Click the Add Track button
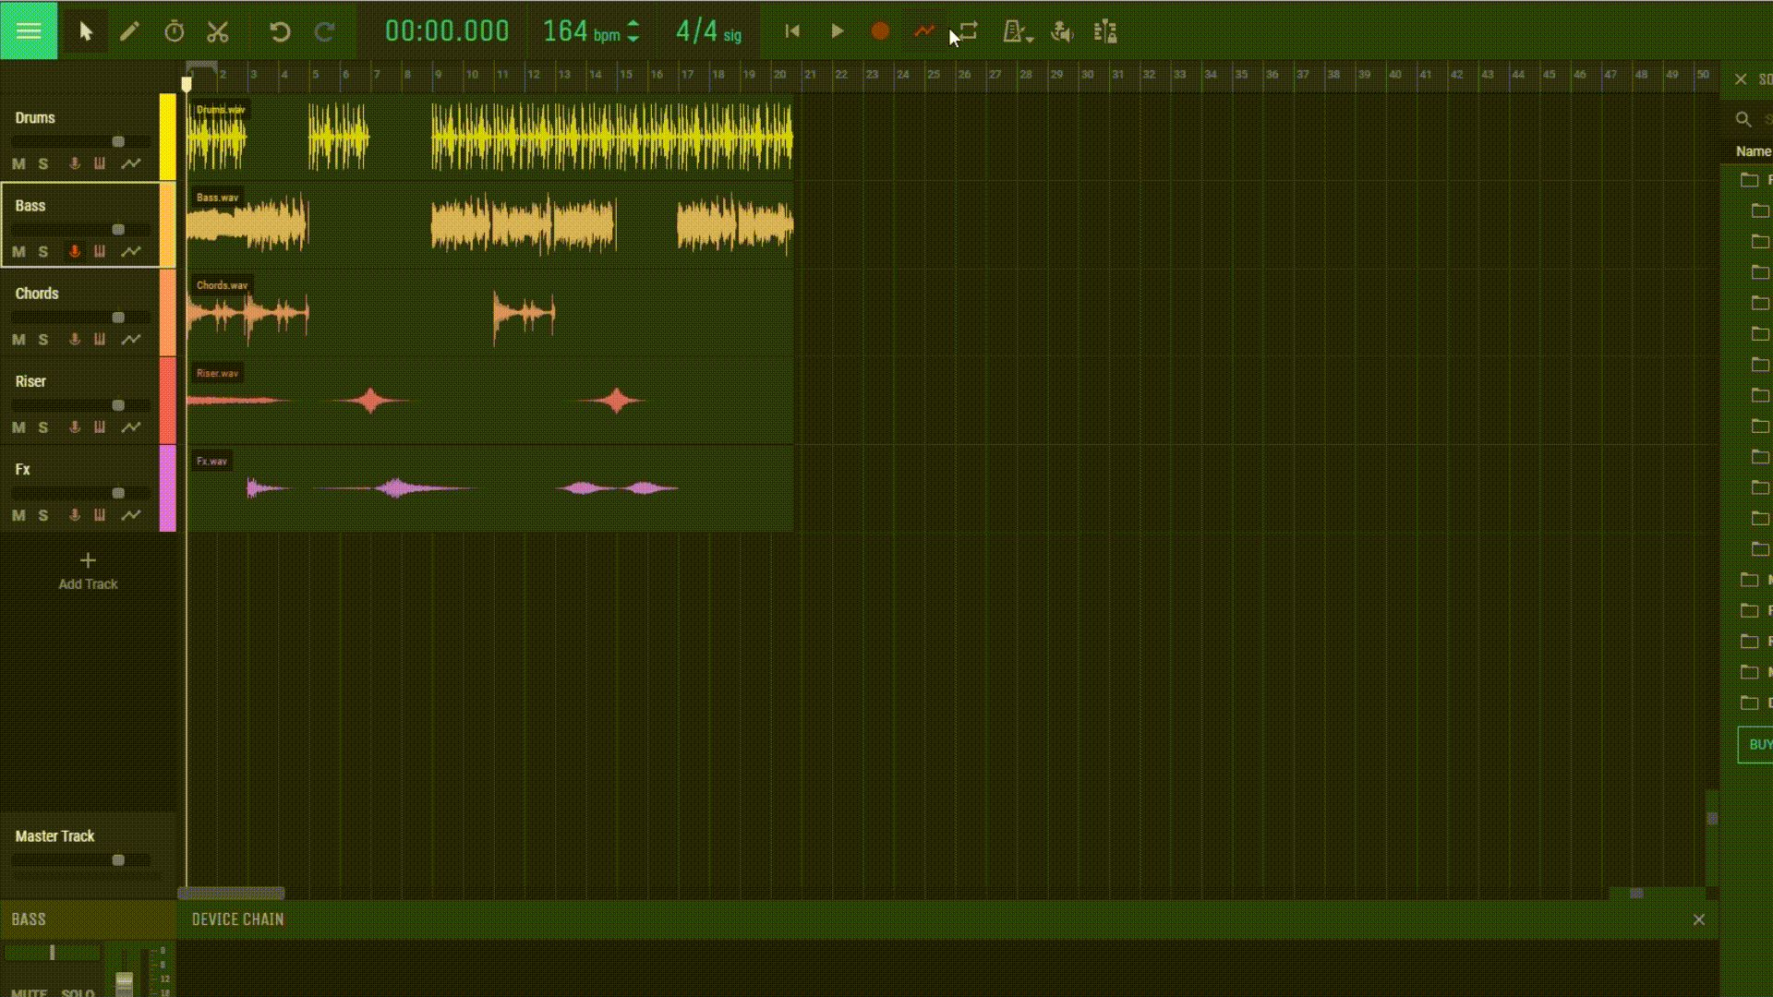Image resolution: width=1773 pixels, height=997 pixels. pos(87,570)
